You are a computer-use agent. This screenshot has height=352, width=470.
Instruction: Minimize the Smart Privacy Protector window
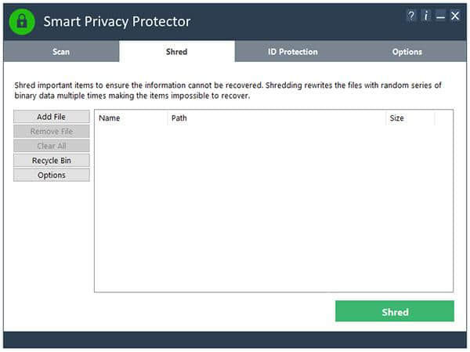[440, 16]
